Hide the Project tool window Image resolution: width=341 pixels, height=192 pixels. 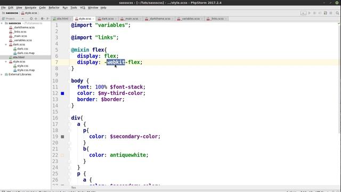pos(48,19)
